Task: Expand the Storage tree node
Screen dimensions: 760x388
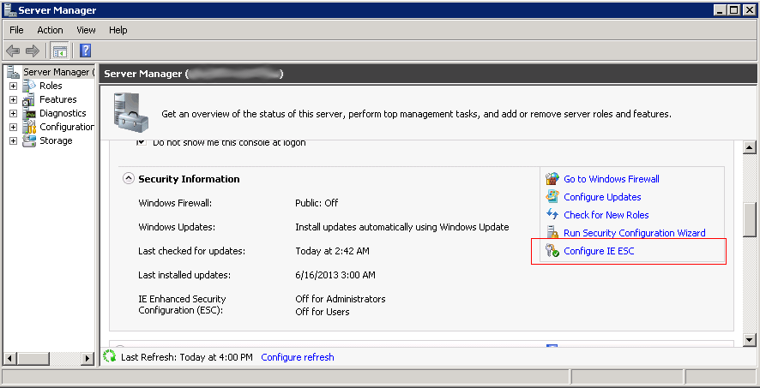Action: (13, 141)
